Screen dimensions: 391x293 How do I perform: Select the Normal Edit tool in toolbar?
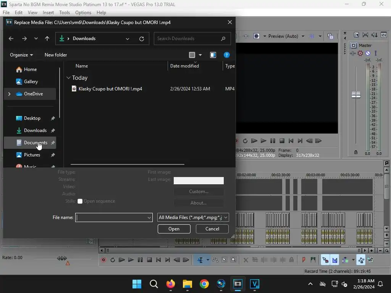pos(200,260)
